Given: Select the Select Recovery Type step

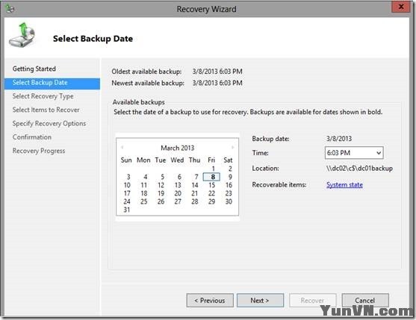Looking at the screenshot, I should [43, 96].
